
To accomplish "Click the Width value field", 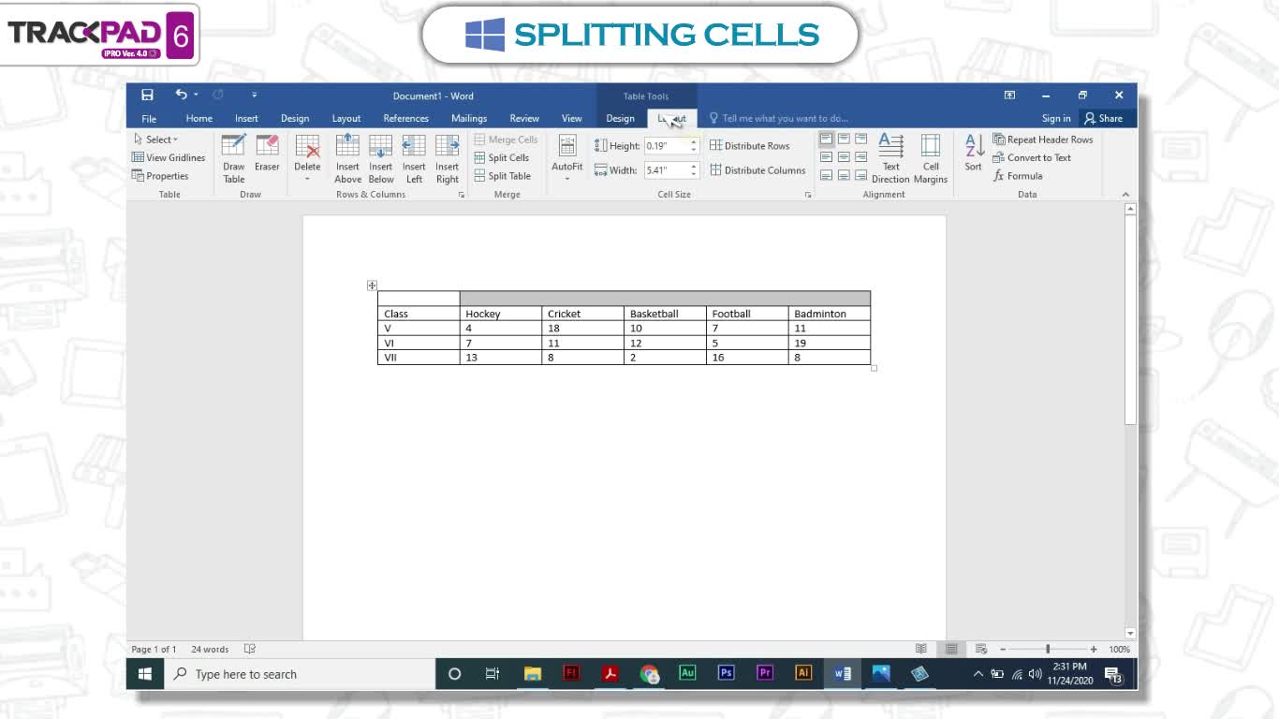I will point(668,170).
